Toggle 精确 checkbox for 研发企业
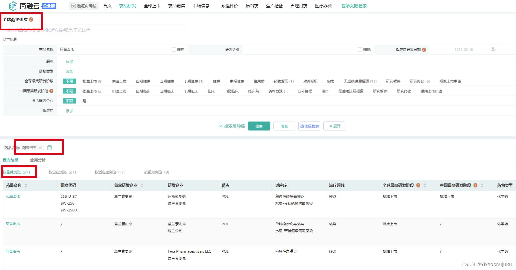516x270 pixels. [x=360, y=50]
